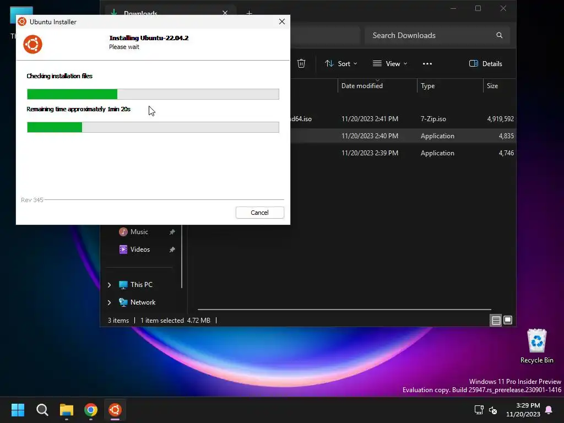Toggle the Details pane

pos(486,64)
